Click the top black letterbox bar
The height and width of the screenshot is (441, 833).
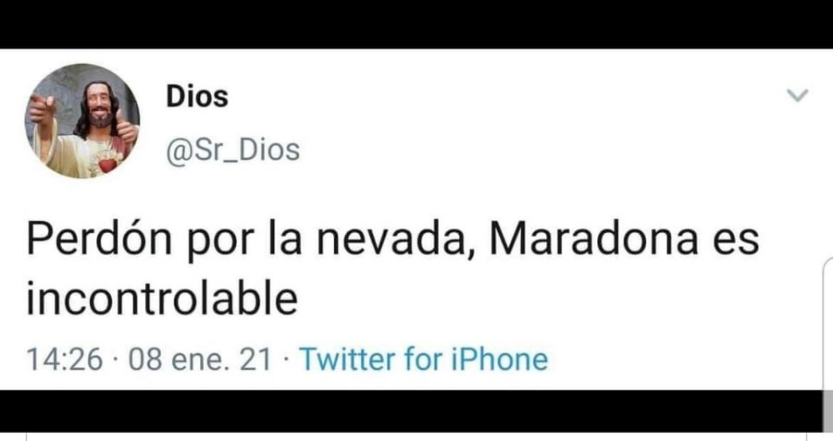416,24
